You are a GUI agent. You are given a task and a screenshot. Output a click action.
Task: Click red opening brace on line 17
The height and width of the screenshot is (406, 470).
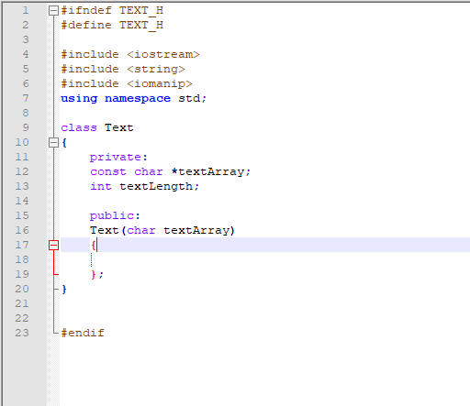(x=94, y=245)
